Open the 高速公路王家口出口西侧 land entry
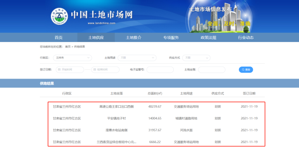This screenshot has width=299, height=150. [x=116, y=106]
